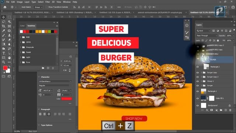Add layer style fx icon

click(207, 110)
